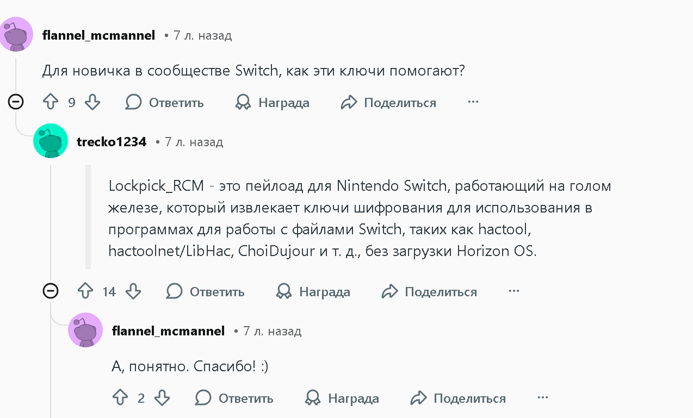Collapse the top flannel_mcmannel comment thread

coord(16,102)
